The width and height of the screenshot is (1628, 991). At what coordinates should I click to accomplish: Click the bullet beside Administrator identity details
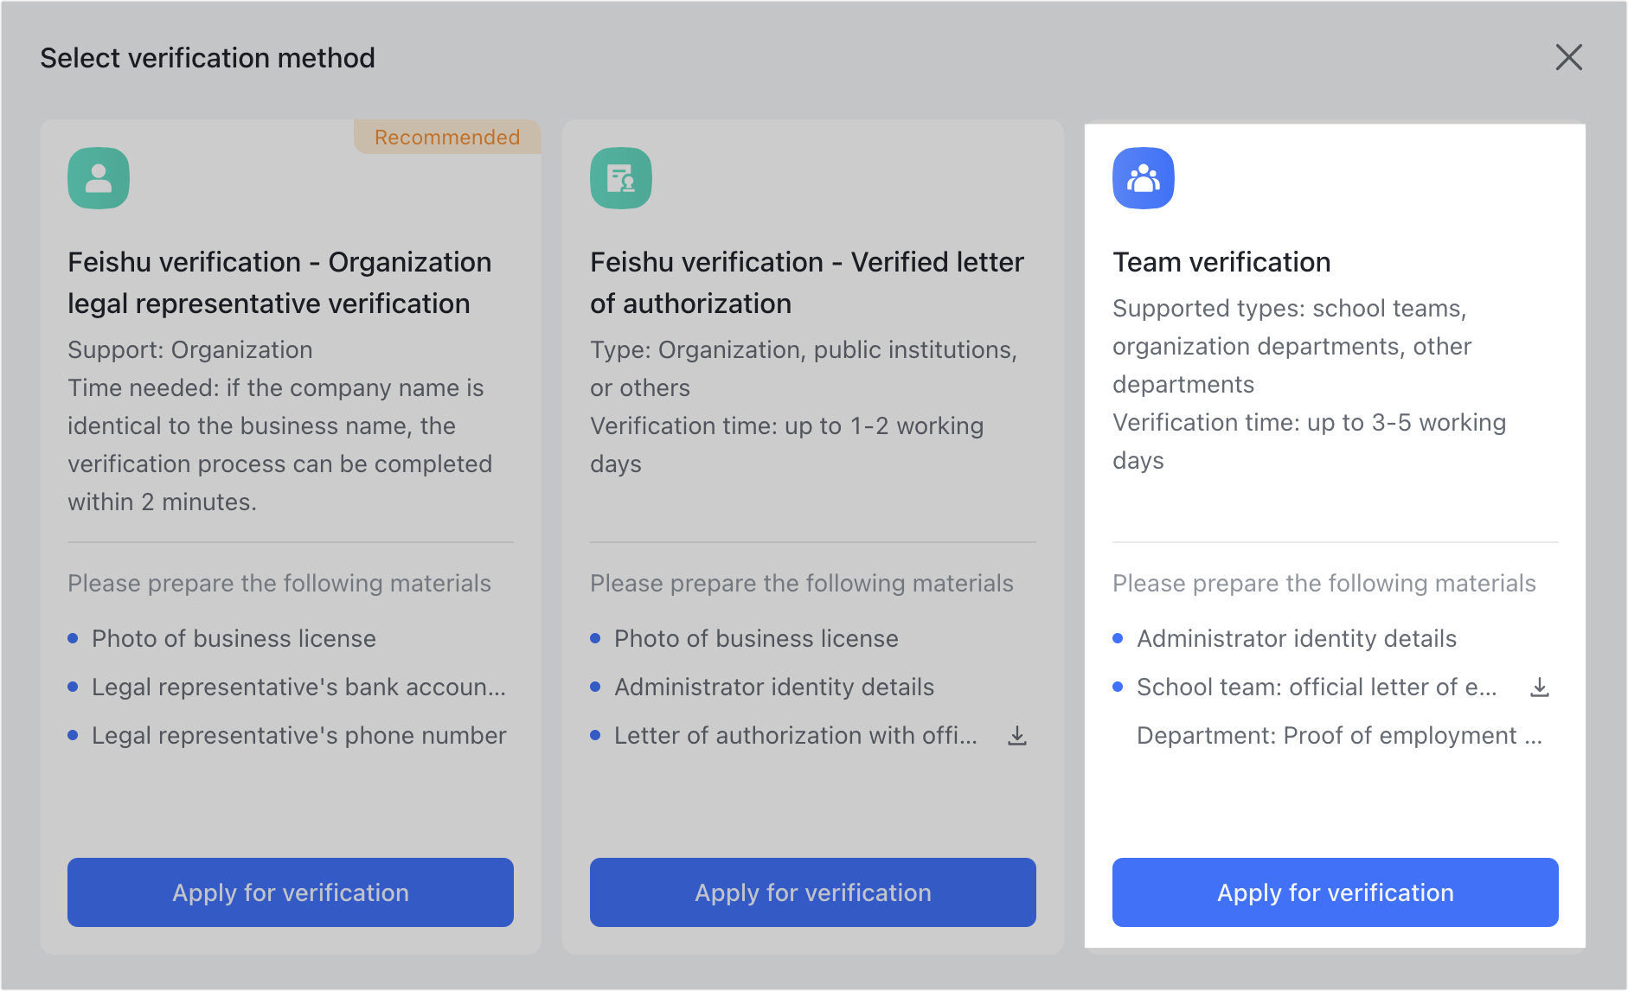click(x=1119, y=638)
